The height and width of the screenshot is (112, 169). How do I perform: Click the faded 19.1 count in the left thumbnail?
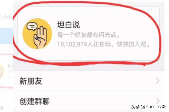click(10, 77)
